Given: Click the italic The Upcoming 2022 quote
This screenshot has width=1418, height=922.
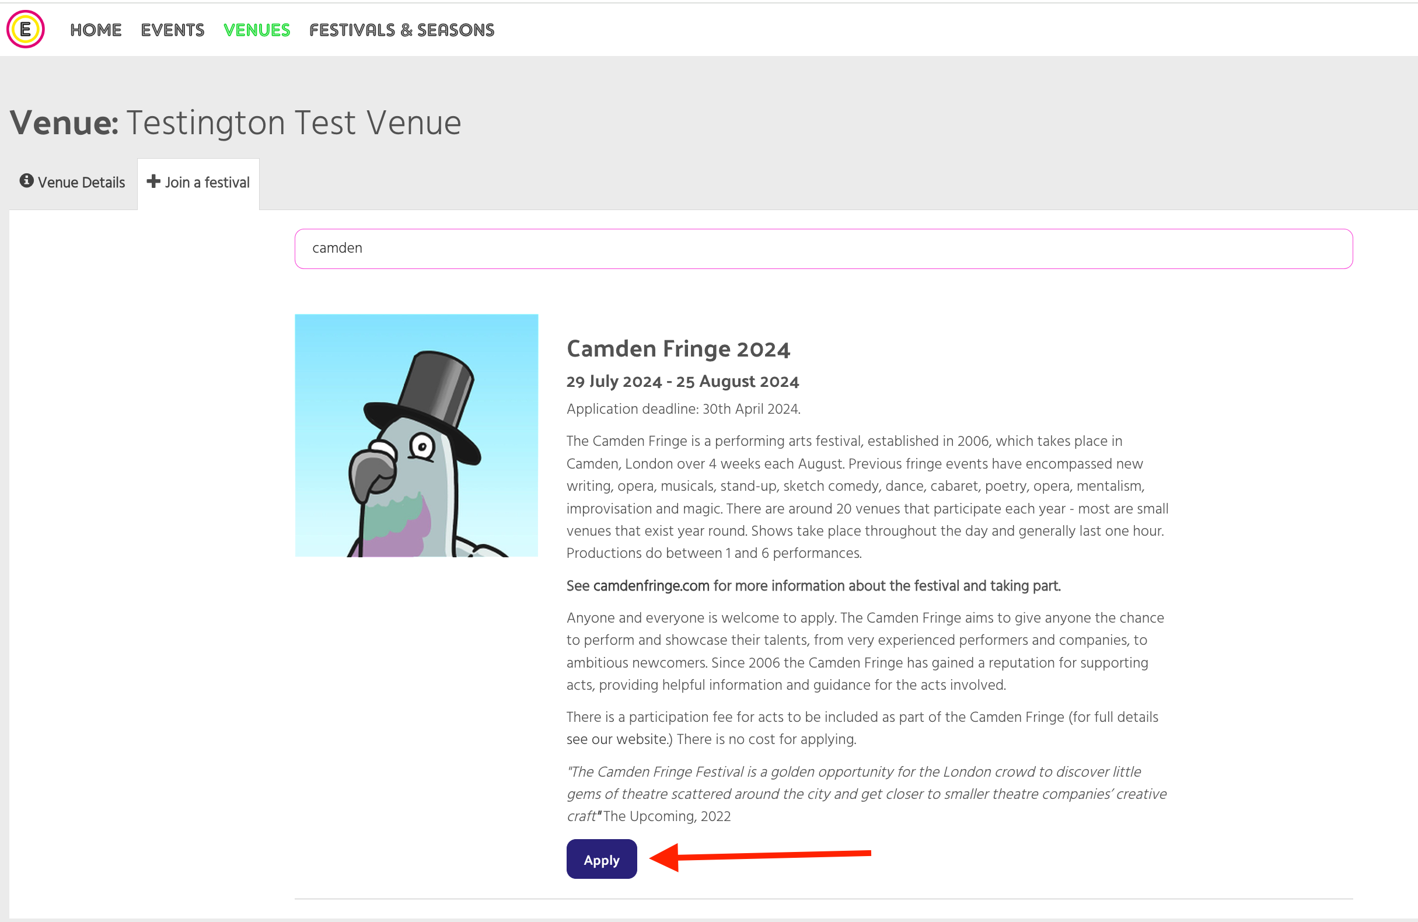Looking at the screenshot, I should coord(867,794).
